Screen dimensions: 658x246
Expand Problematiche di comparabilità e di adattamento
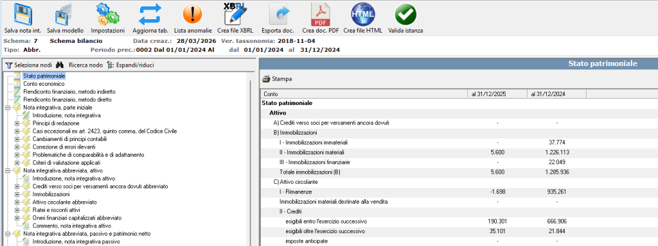pos(17,155)
